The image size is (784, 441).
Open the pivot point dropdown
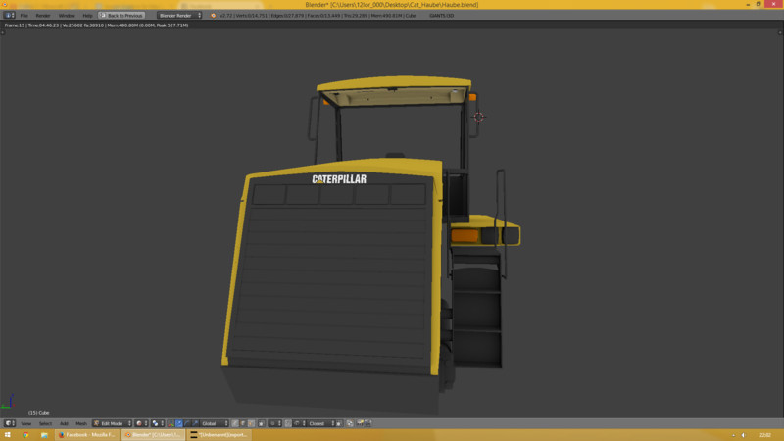point(158,423)
